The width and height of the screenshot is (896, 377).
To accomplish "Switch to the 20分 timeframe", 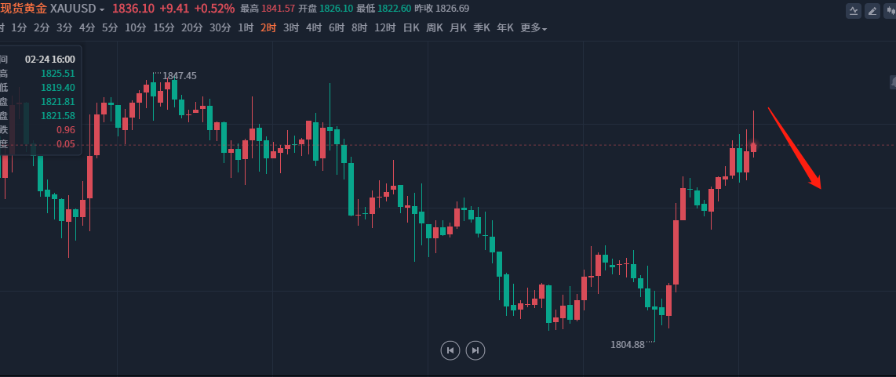I will (x=192, y=27).
